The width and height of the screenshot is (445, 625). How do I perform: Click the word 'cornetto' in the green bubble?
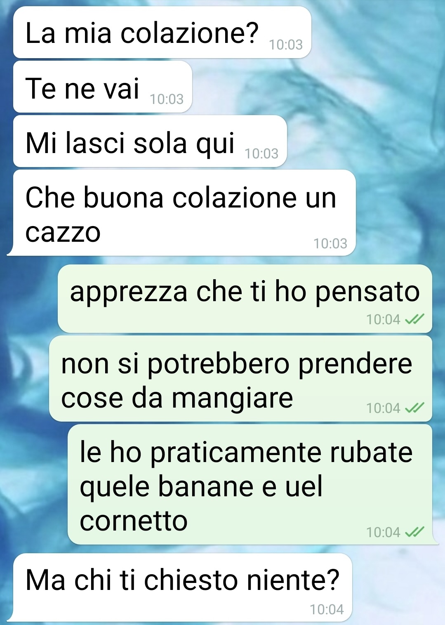point(134,521)
